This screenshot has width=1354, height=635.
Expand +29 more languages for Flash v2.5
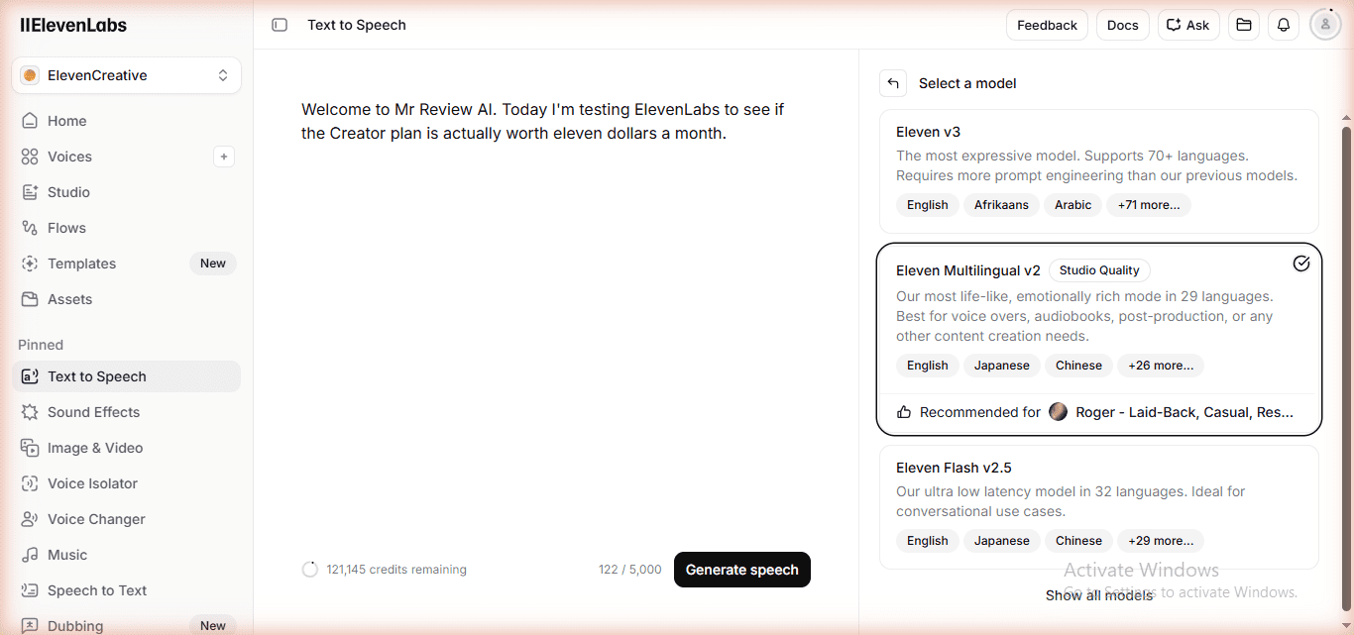[x=1161, y=541]
